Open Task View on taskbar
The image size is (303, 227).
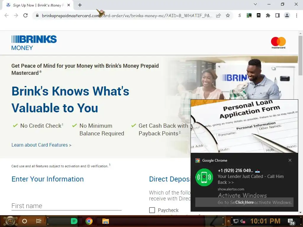click(x=39, y=221)
